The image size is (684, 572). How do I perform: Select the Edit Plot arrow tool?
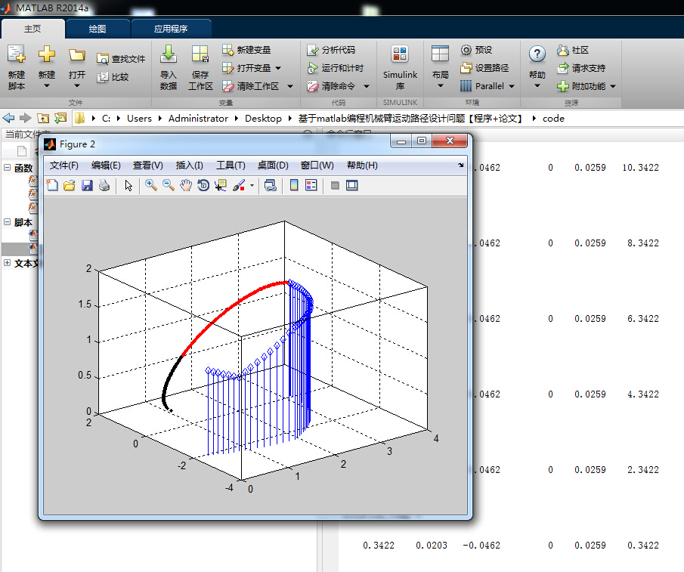coord(128,186)
